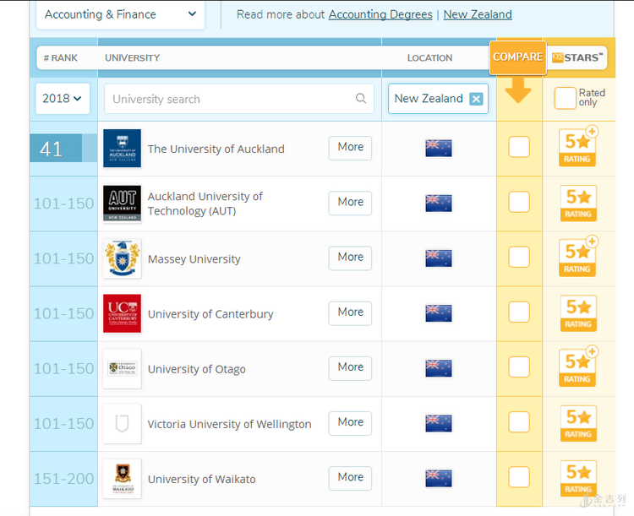This screenshot has width=634, height=516.
Task: Sort by the # RANK column header
Action: coord(60,57)
